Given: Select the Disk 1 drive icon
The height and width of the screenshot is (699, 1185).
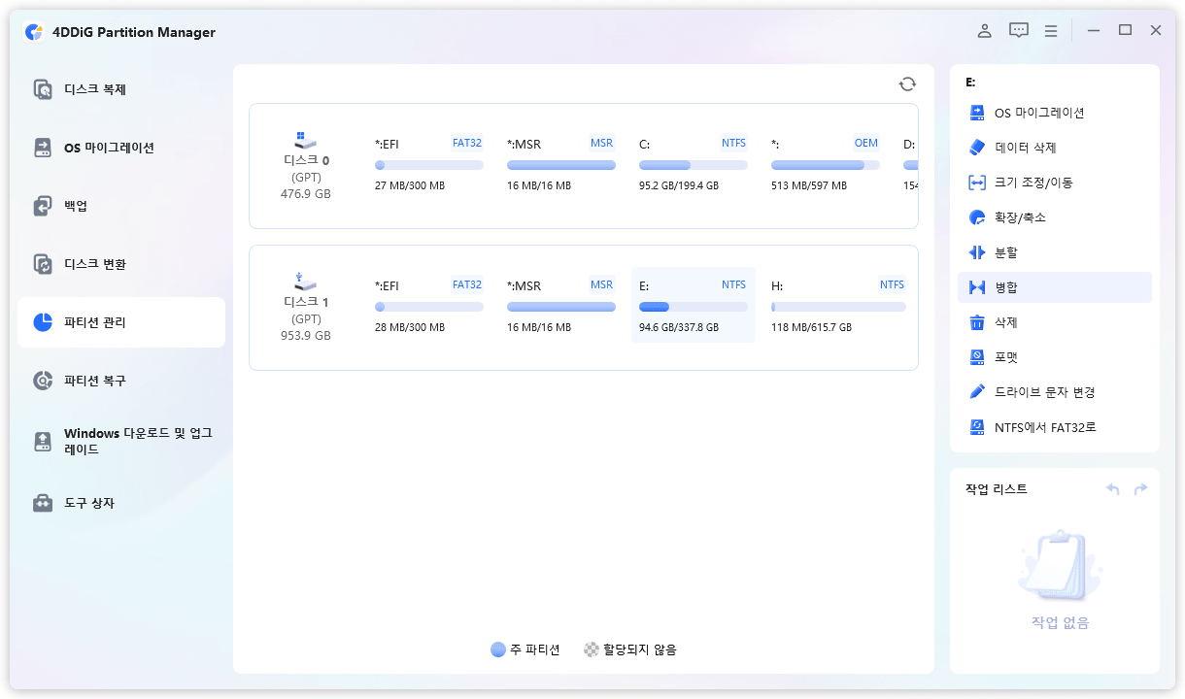Looking at the screenshot, I should (x=305, y=282).
